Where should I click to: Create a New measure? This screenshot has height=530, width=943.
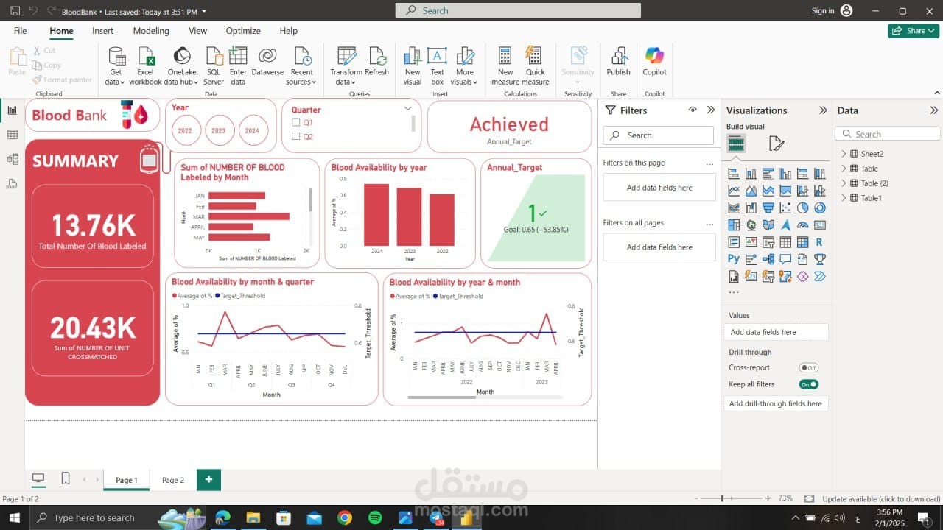coord(505,66)
